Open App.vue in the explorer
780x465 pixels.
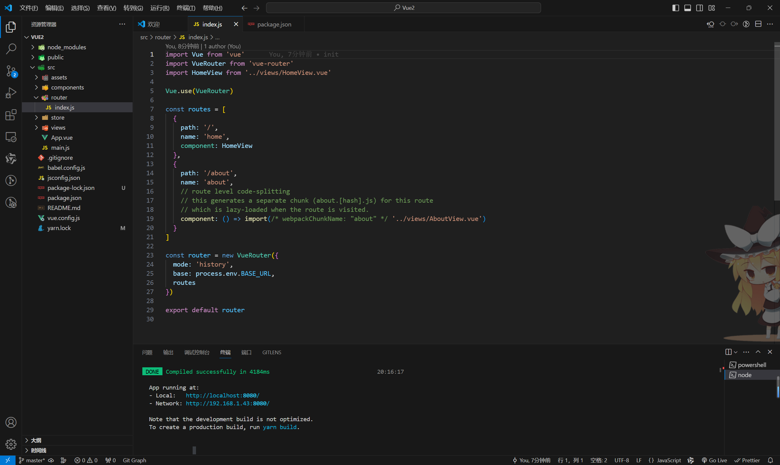tap(77, 138)
